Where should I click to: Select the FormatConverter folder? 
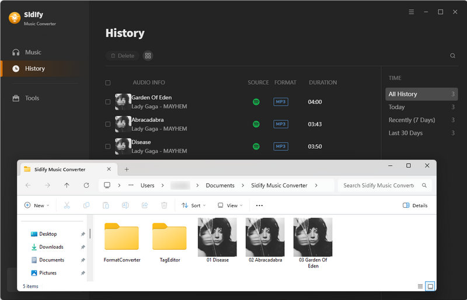pyautogui.click(x=122, y=242)
